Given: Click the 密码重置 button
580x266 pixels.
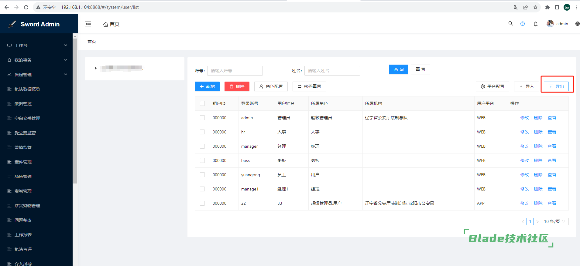Looking at the screenshot, I should point(309,86).
